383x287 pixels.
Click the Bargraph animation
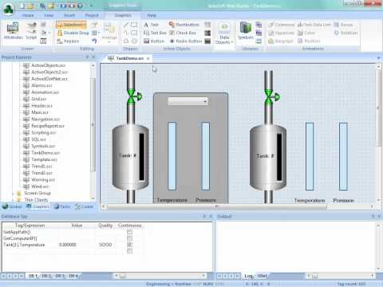(281, 41)
